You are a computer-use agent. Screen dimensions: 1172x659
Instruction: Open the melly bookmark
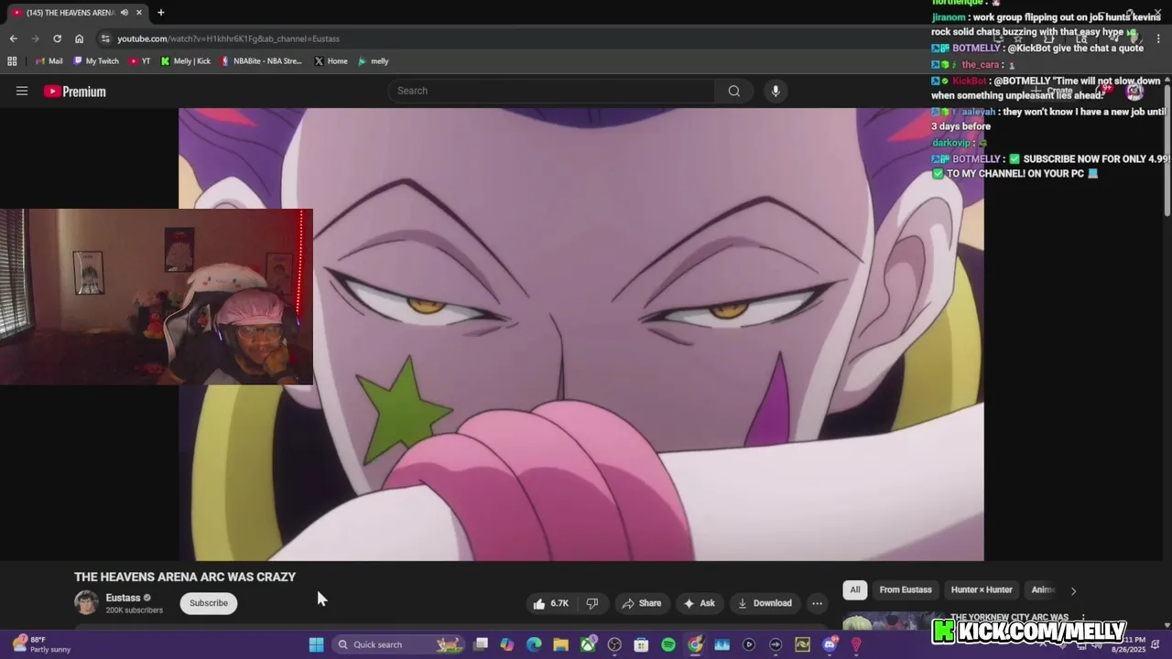(x=374, y=61)
